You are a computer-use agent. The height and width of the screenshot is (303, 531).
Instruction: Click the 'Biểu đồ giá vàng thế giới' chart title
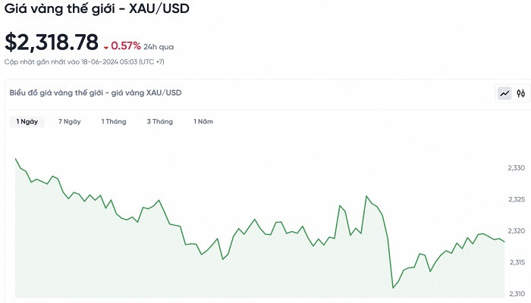click(96, 92)
